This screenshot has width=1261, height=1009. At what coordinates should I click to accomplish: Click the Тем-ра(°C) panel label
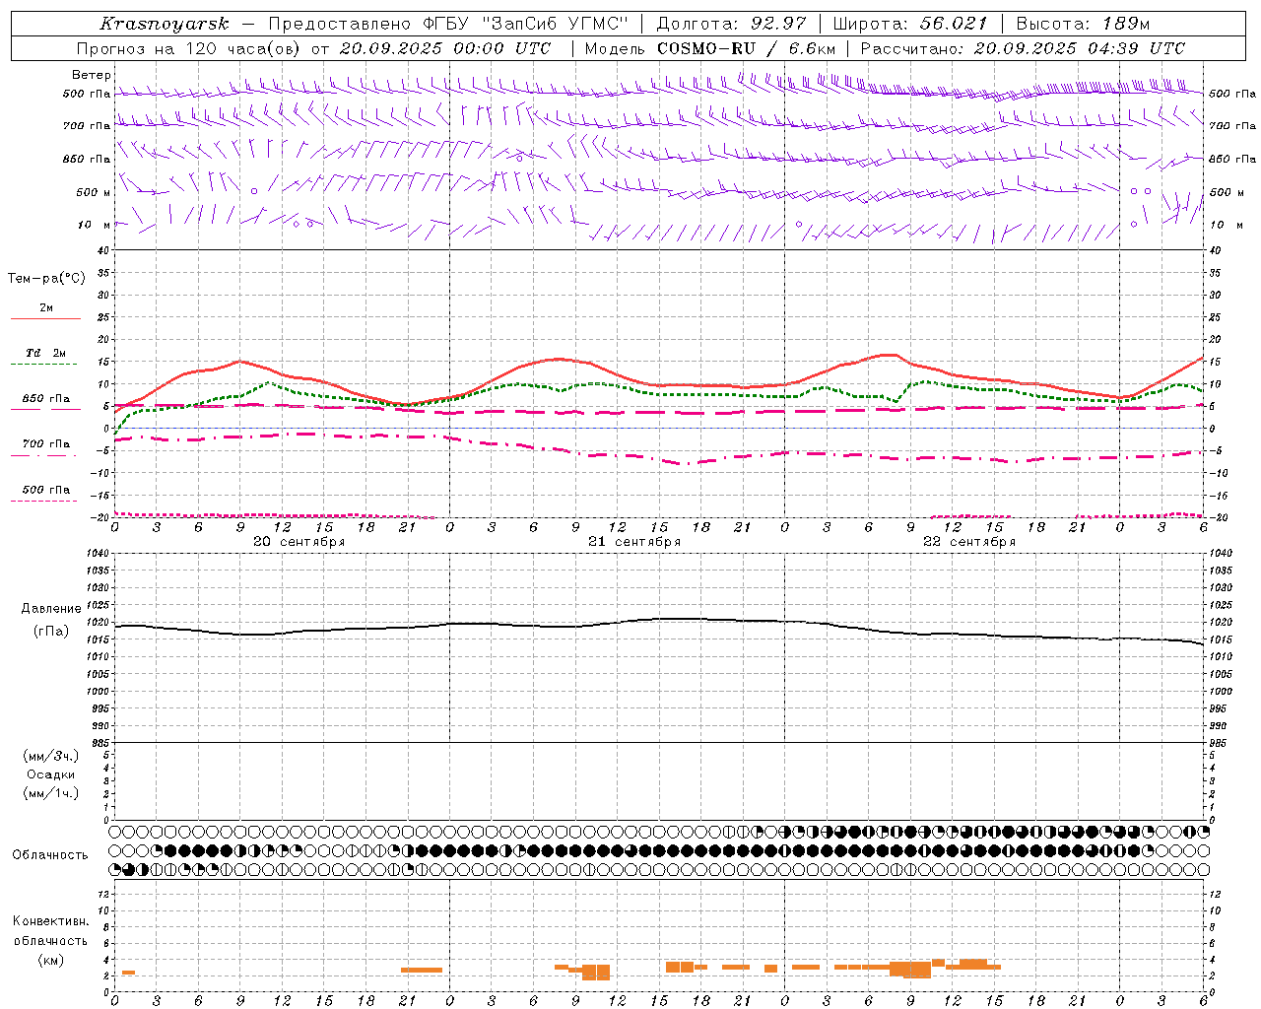coord(46,279)
